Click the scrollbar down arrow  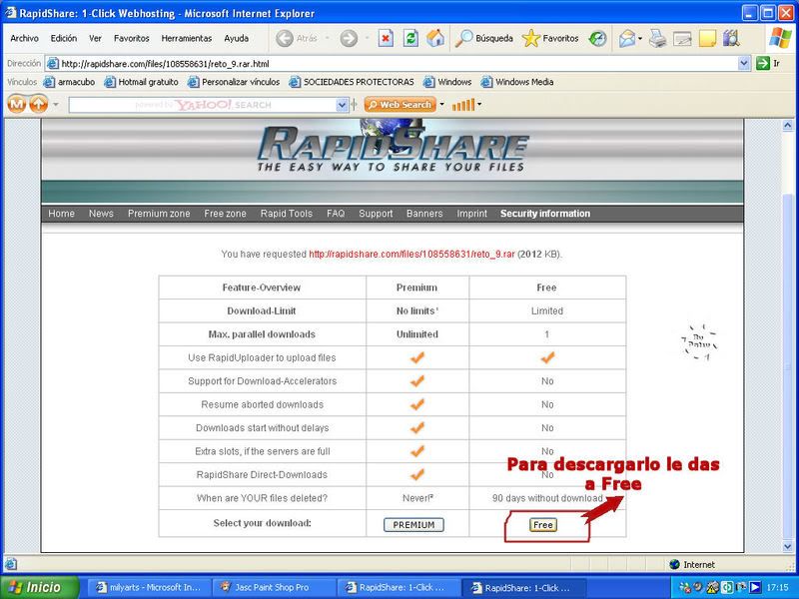pos(788,545)
